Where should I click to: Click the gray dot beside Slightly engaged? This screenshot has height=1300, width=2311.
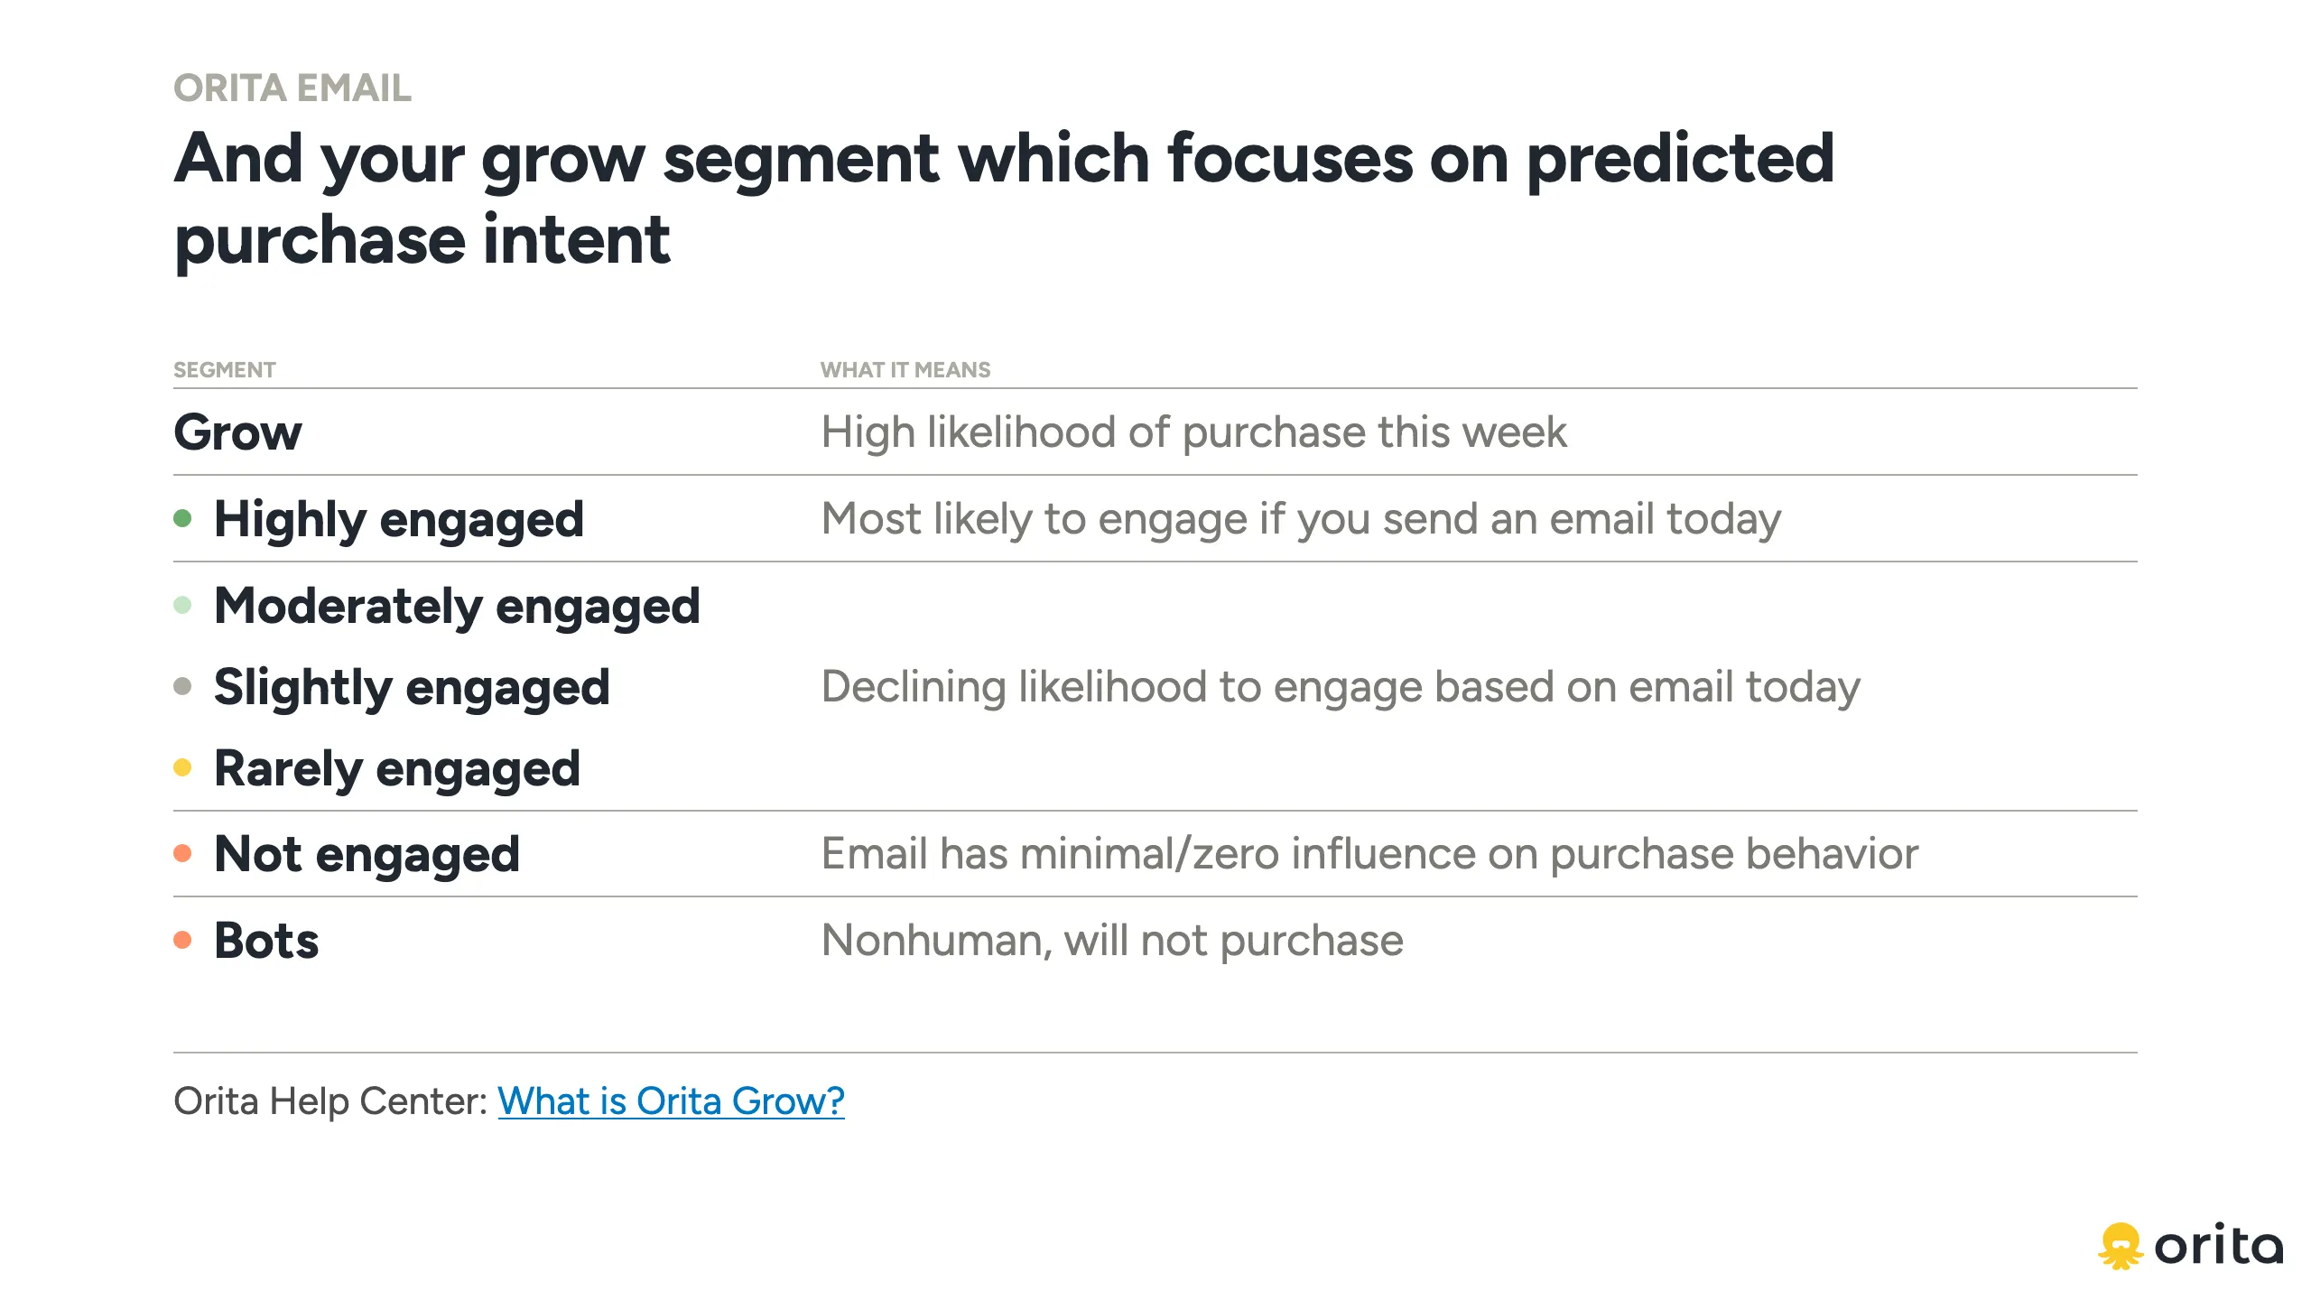pyautogui.click(x=182, y=686)
